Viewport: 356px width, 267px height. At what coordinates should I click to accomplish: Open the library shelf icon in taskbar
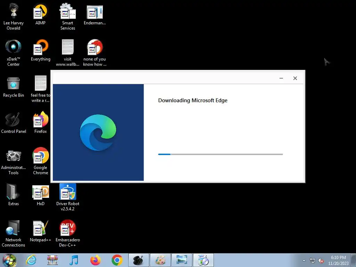tap(52, 260)
